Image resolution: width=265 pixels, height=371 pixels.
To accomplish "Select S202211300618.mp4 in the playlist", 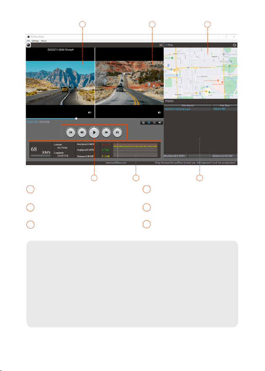I will 178,109.
